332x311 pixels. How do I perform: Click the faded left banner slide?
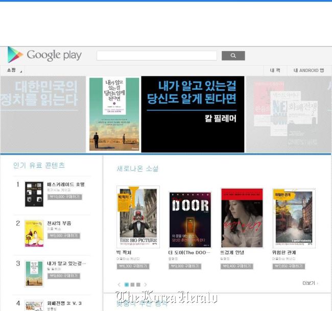tap(43, 114)
